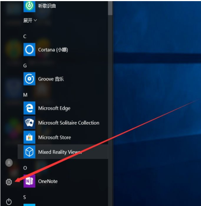Click the Microsoft Store text label
The height and width of the screenshot is (206, 201).
point(54,138)
